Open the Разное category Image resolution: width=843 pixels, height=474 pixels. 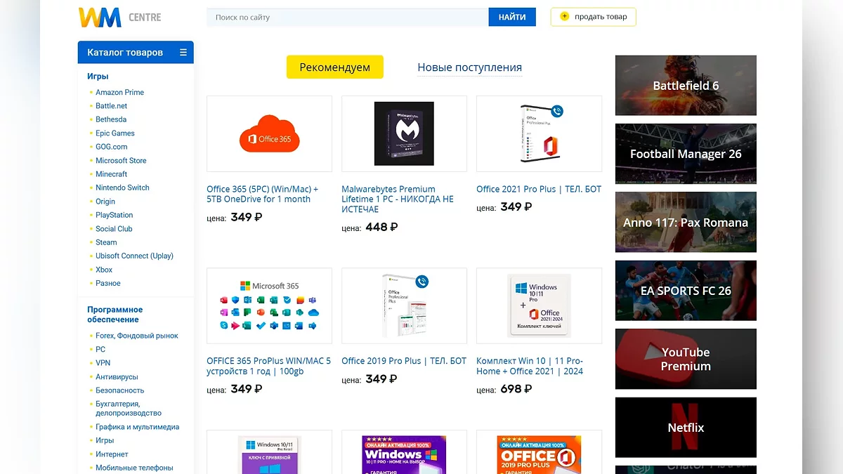108,283
